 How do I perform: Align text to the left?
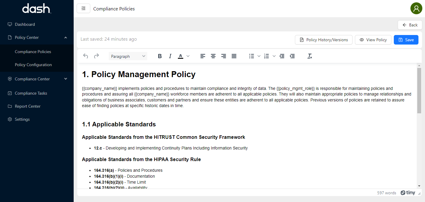click(203, 56)
